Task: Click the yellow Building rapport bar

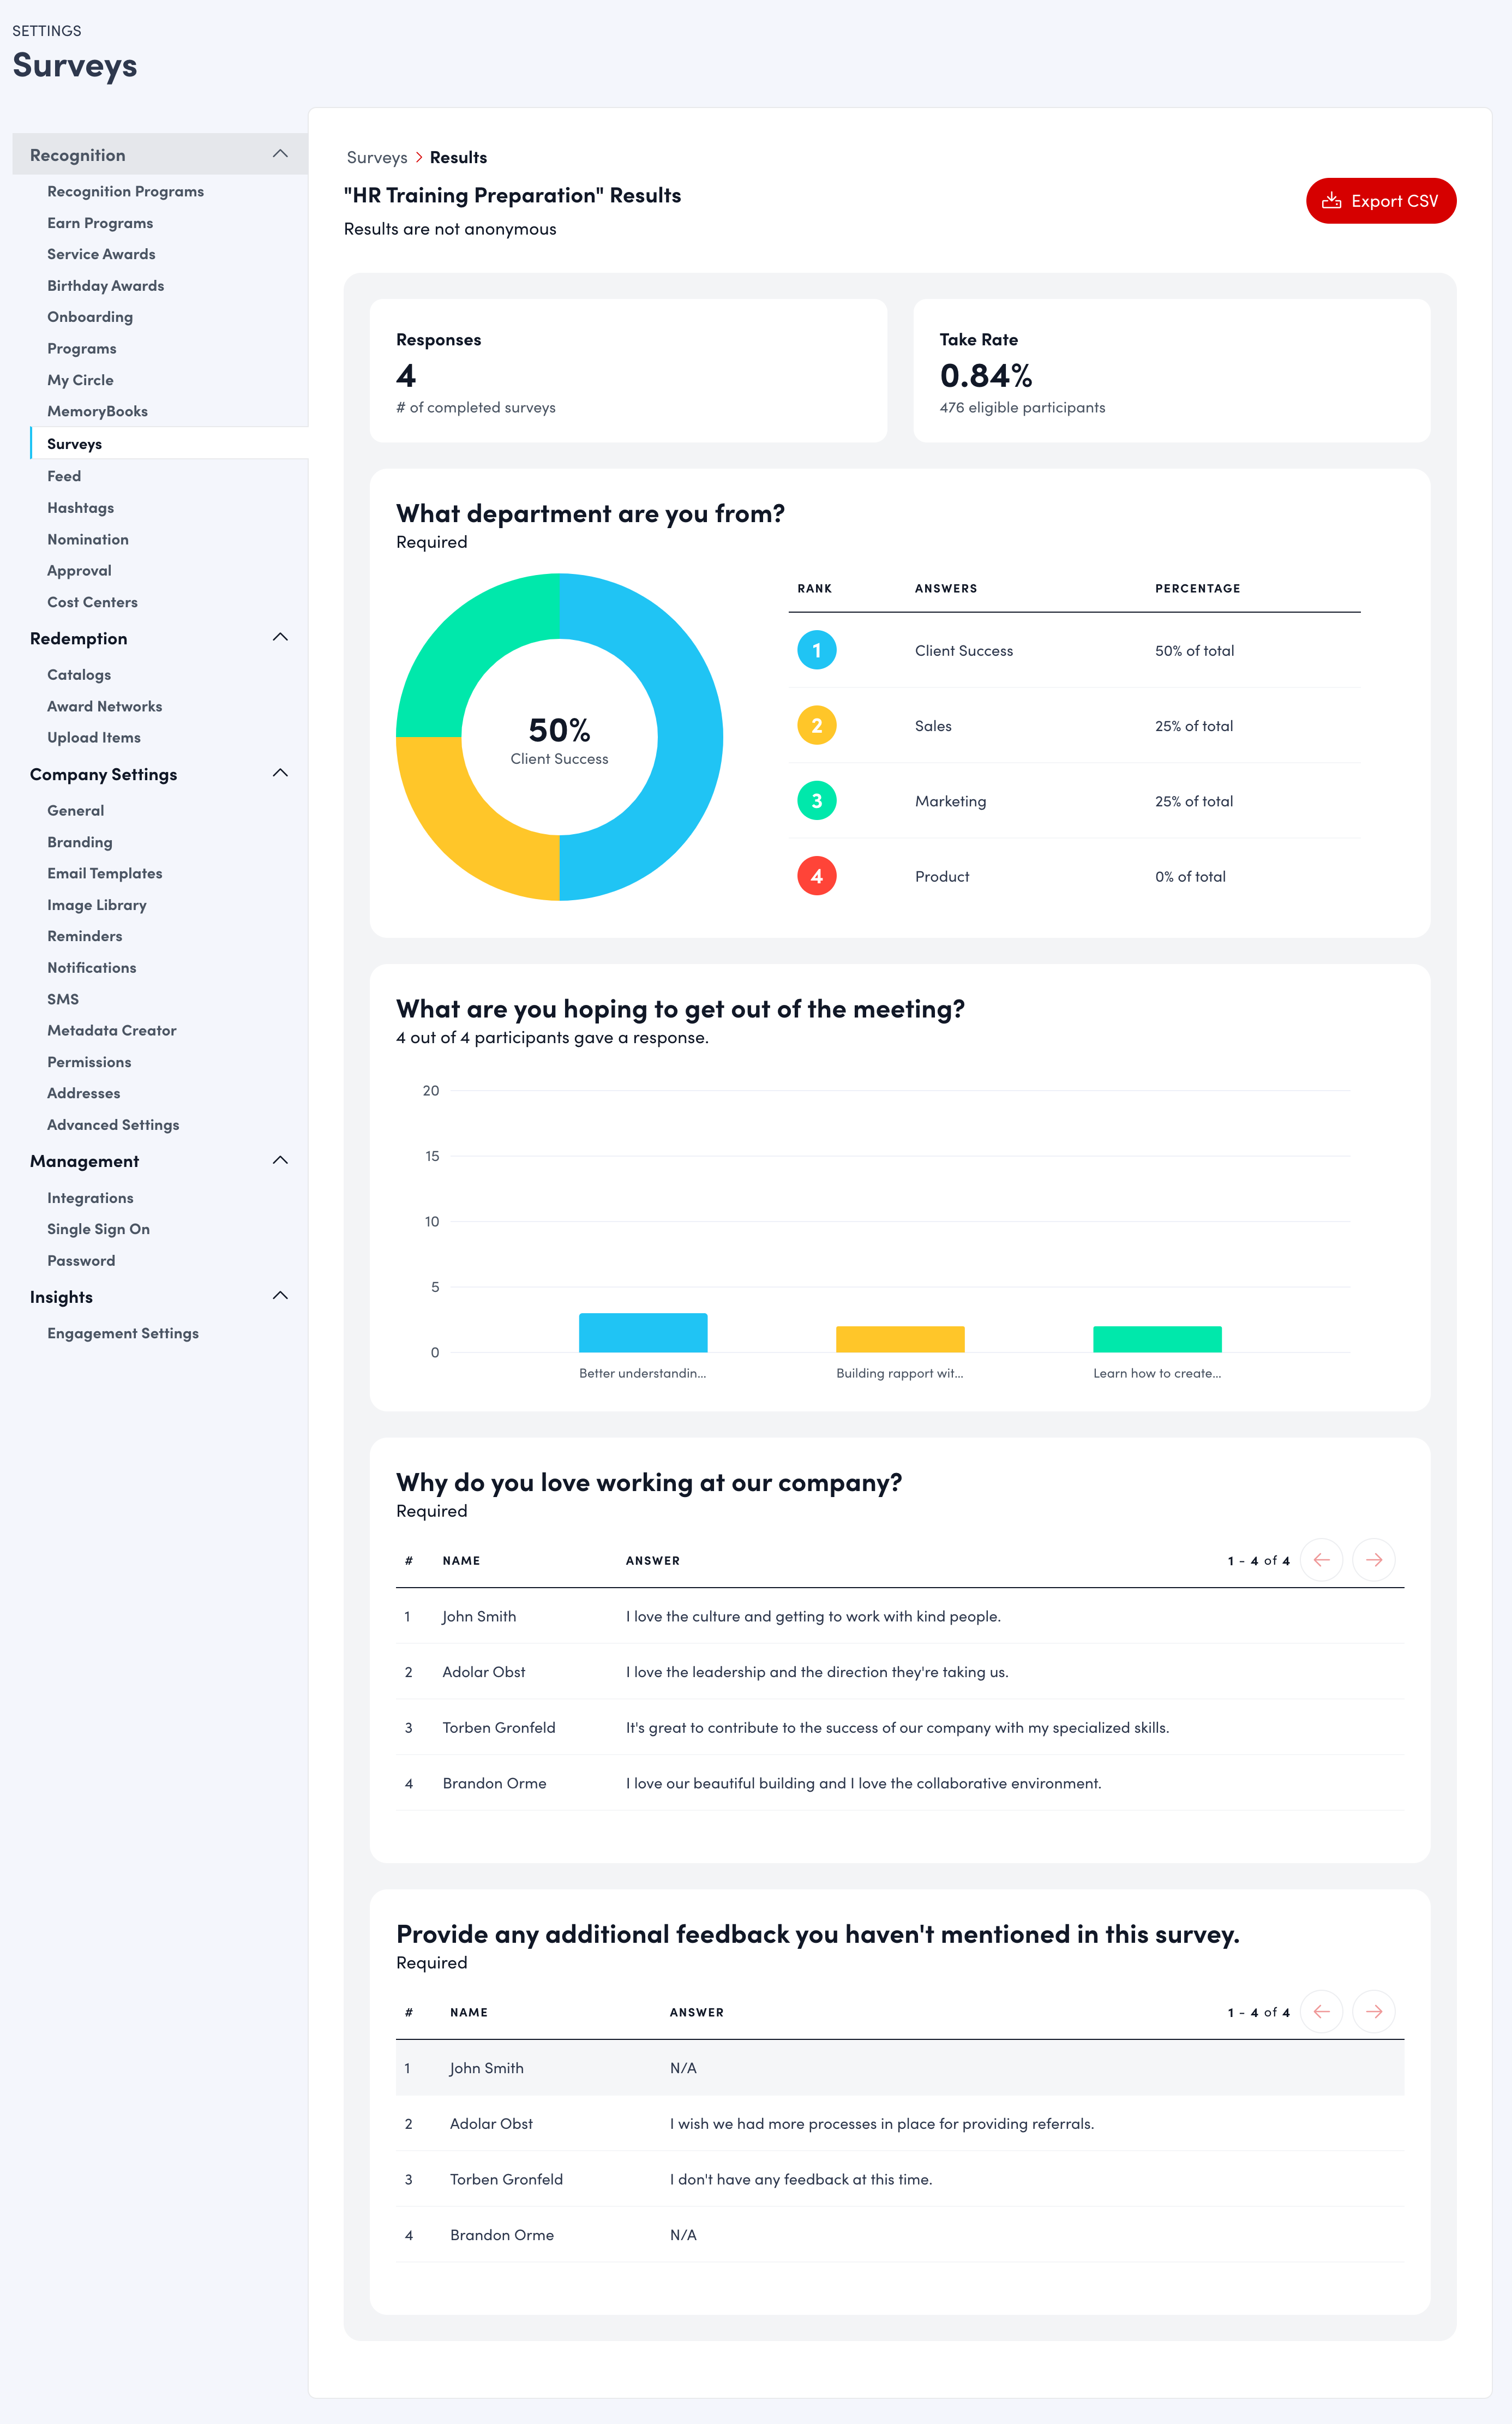Action: (900, 1339)
